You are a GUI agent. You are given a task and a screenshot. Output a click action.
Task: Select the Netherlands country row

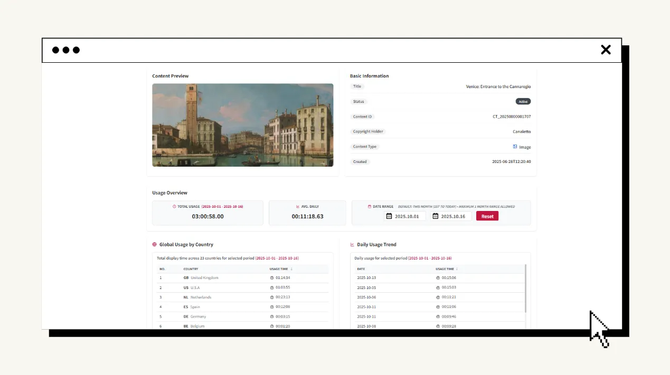(243, 297)
